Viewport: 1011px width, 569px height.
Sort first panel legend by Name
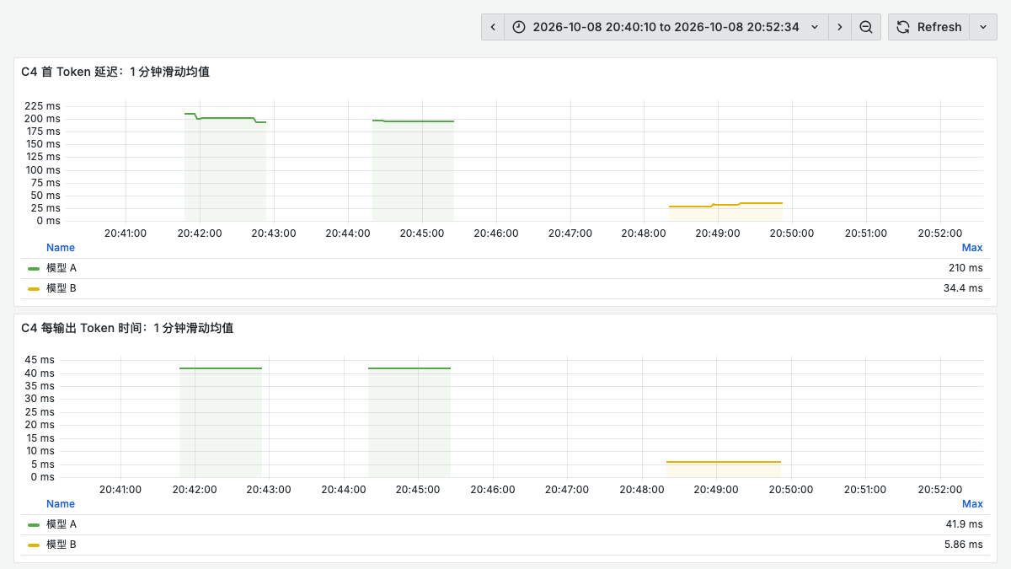click(61, 248)
